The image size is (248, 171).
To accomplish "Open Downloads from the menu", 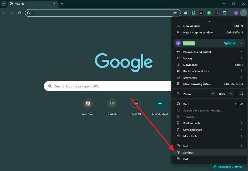I will click(x=209, y=65).
